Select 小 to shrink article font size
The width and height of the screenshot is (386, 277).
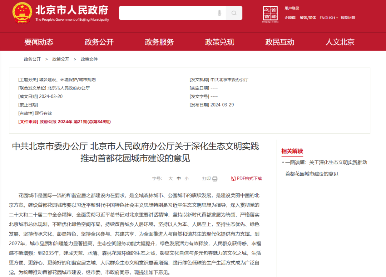click(x=187, y=178)
